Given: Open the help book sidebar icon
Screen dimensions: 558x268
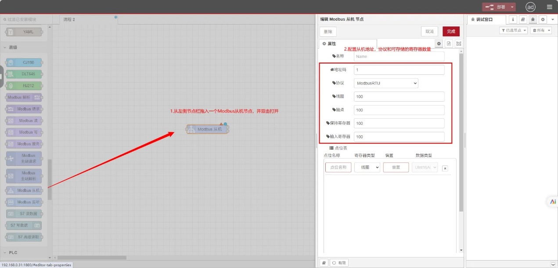Looking at the screenshot, I should [x=523, y=19].
